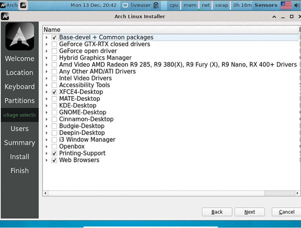
Task: Click the US flag keyboard layout indicator
Action: pyautogui.click(x=285, y=5)
